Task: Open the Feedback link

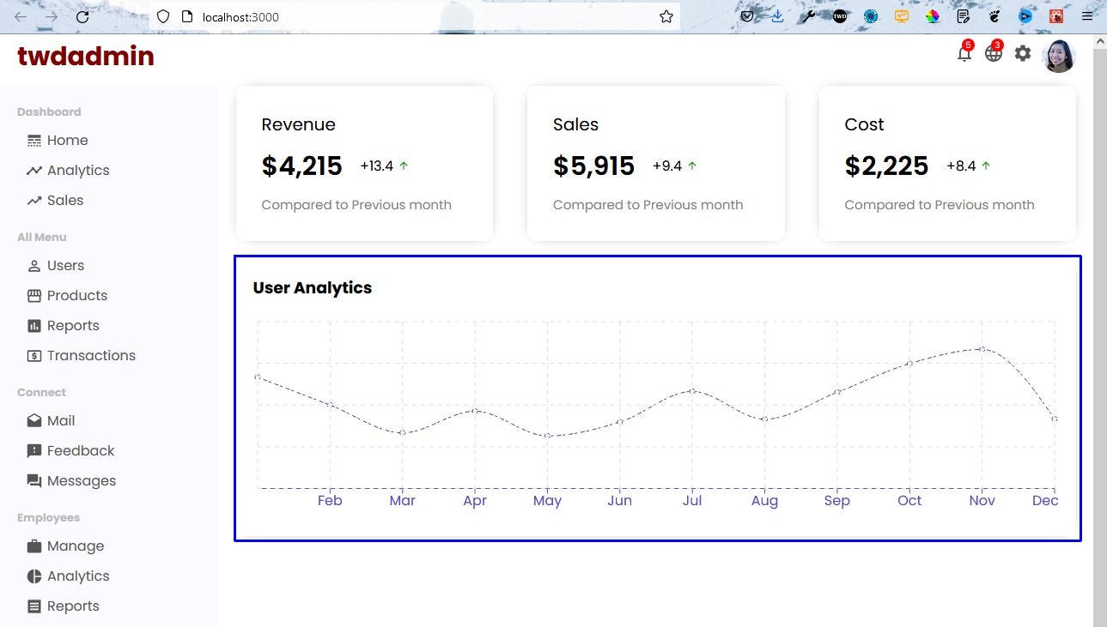Action: click(81, 451)
